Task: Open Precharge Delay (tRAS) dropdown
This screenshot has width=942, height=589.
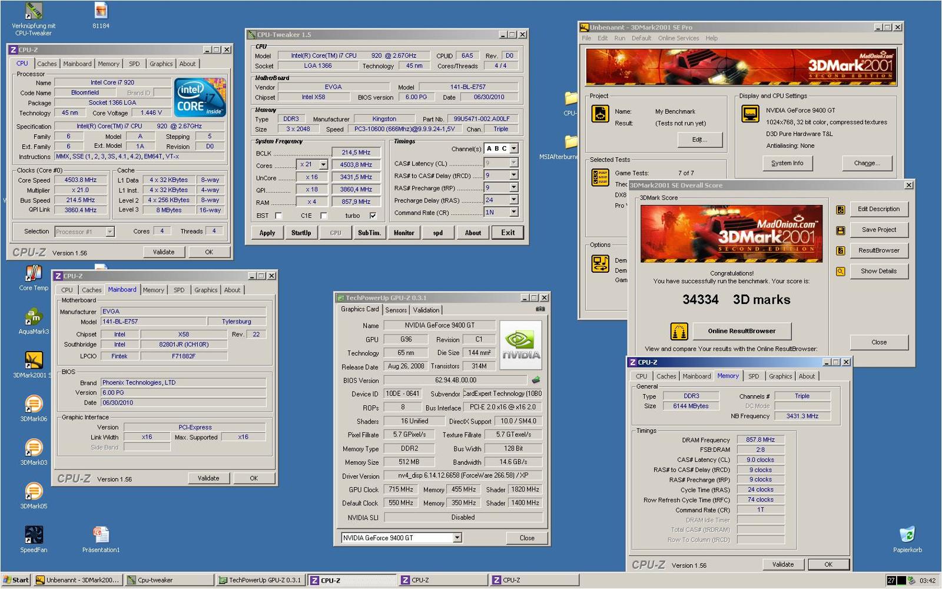Action: 514,200
